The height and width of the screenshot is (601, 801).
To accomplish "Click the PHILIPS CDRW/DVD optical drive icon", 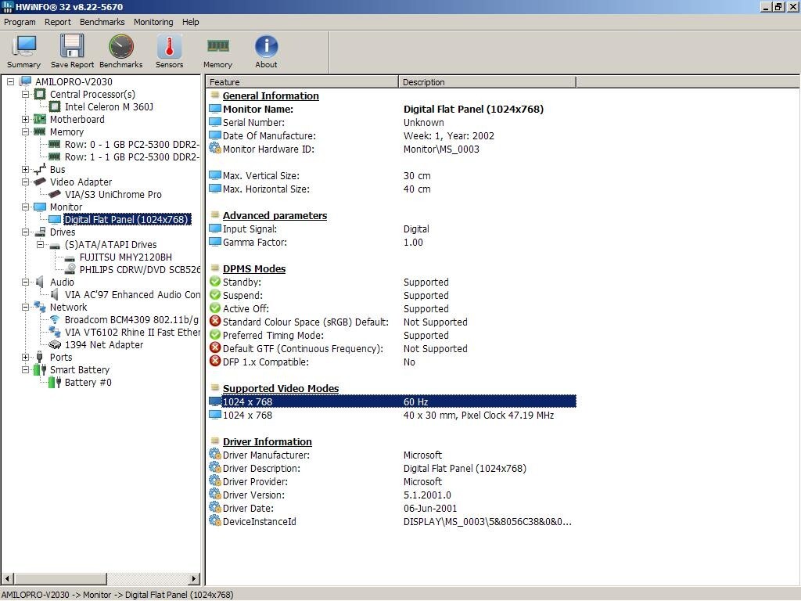I will [x=70, y=269].
